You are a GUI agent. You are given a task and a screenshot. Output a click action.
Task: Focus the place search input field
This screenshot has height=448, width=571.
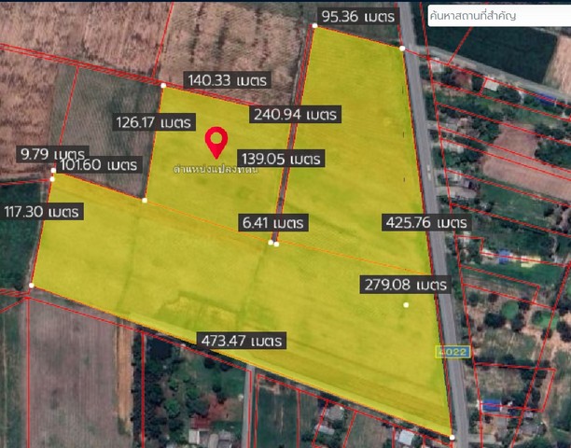click(x=496, y=17)
